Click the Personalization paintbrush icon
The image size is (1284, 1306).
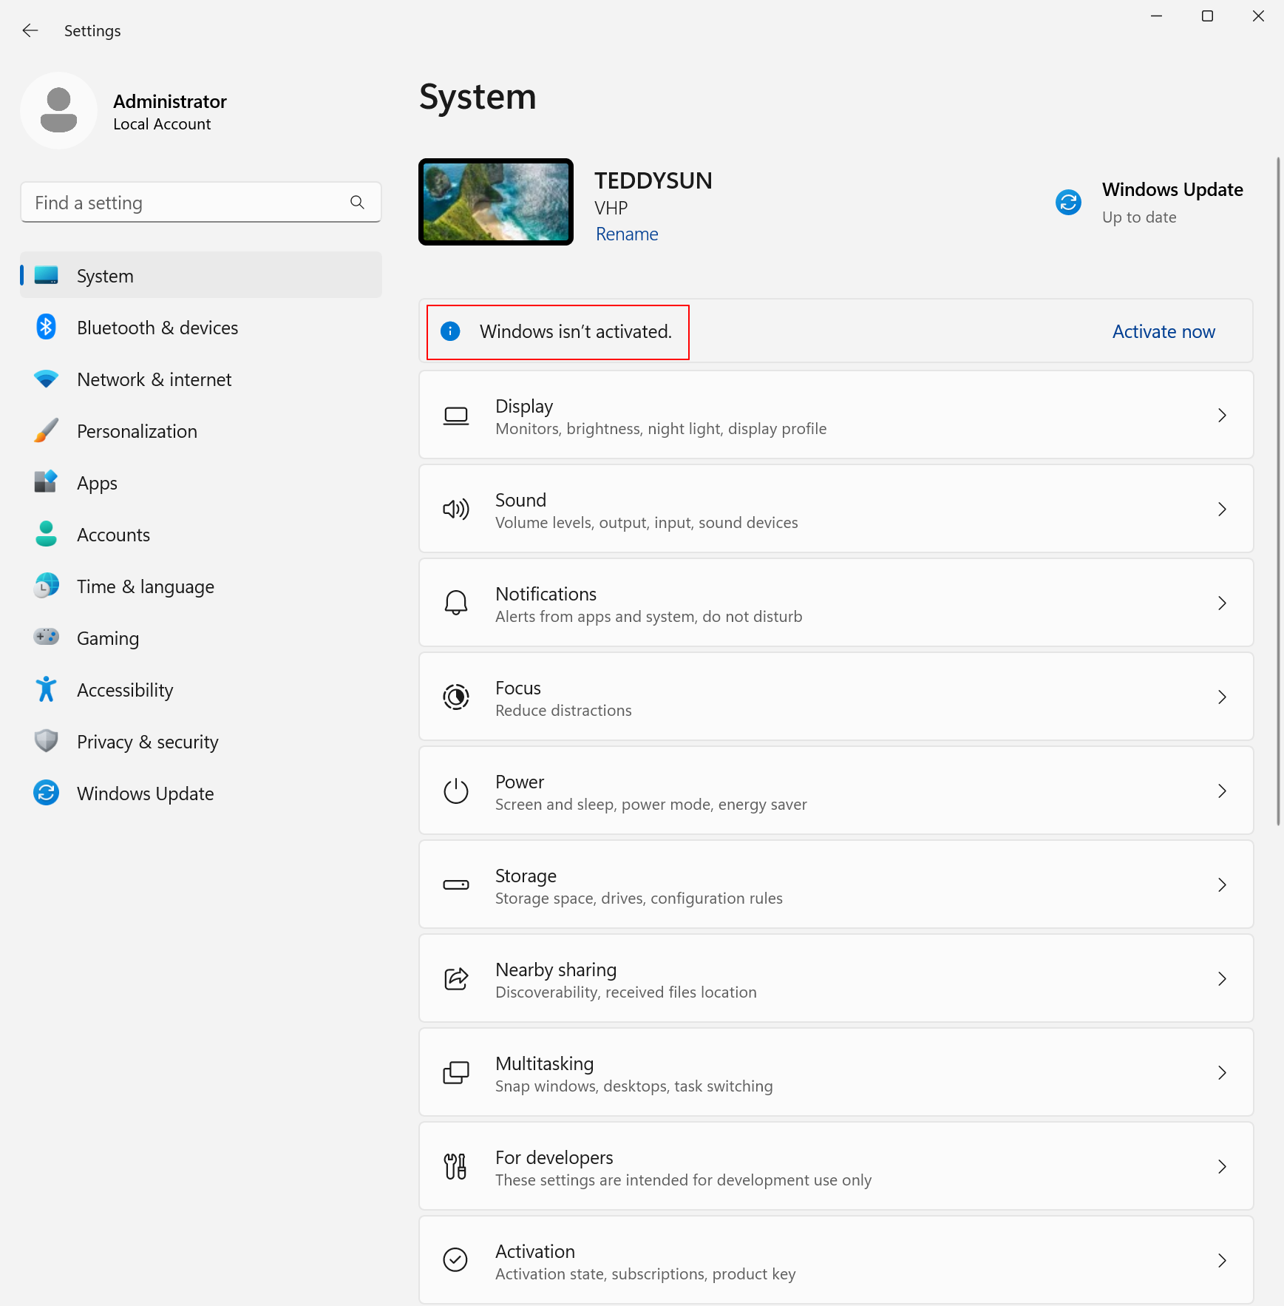(x=46, y=430)
